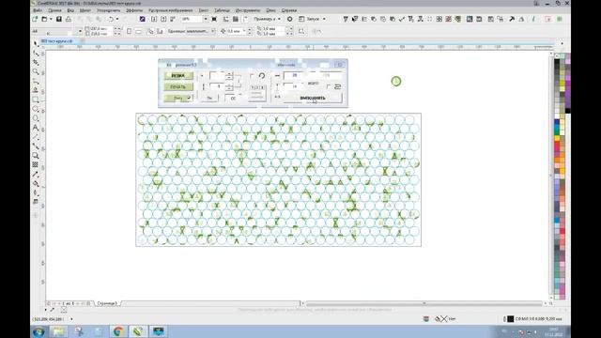This screenshot has width=601, height=338.
Task: Click the РЕЗКА button in dialog
Action: [178, 76]
